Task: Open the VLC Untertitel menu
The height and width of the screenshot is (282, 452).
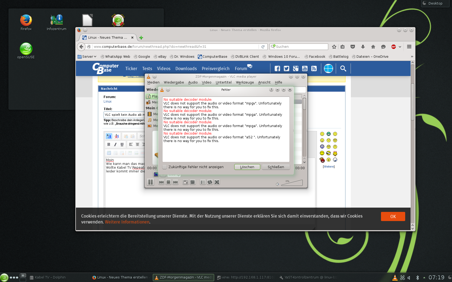Action: tap(224, 82)
